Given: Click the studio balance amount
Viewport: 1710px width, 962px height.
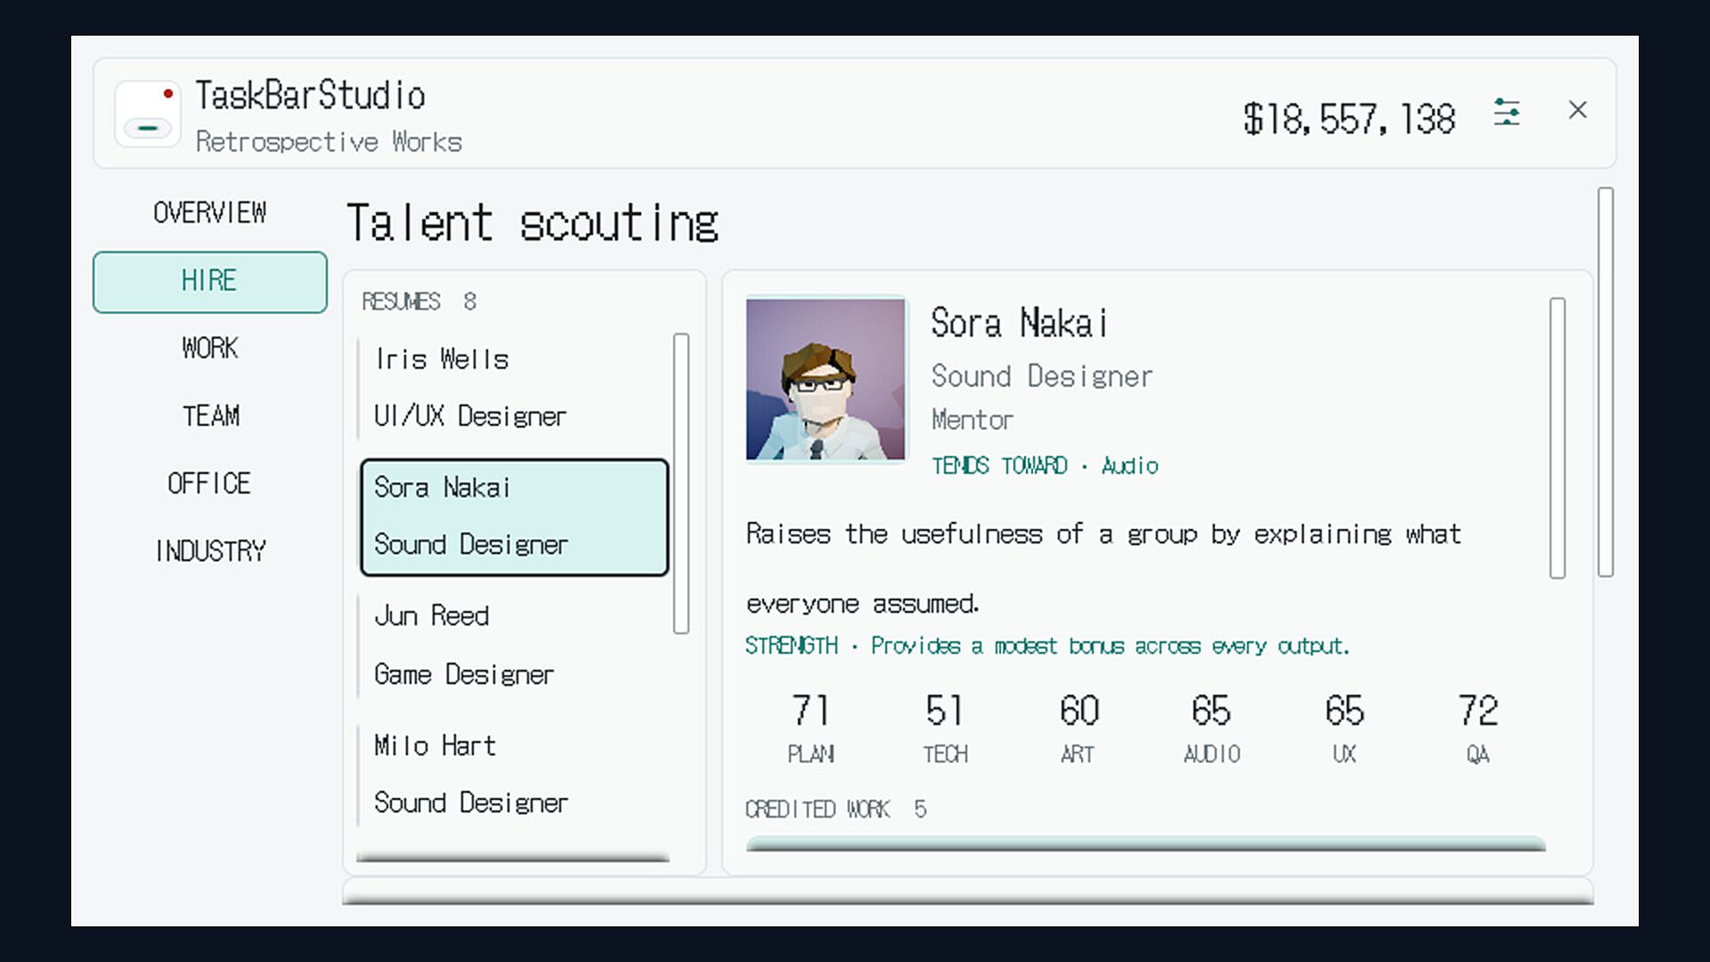Looking at the screenshot, I should point(1349,118).
